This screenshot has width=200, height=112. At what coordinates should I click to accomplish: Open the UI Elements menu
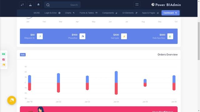pos(130,13)
